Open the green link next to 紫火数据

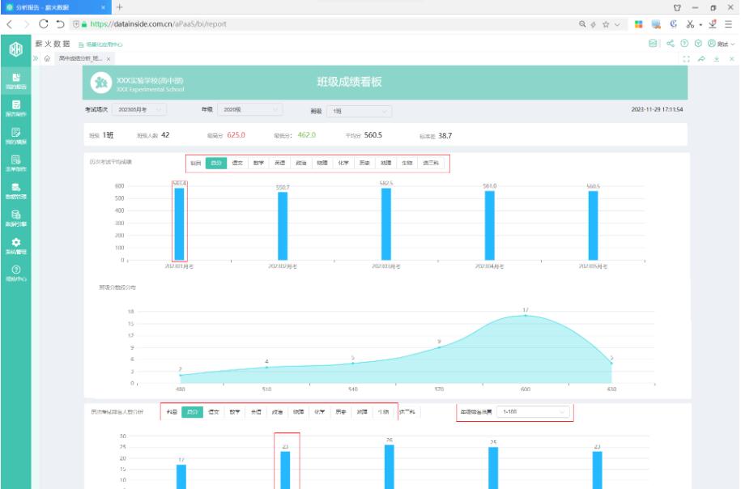click(100, 45)
